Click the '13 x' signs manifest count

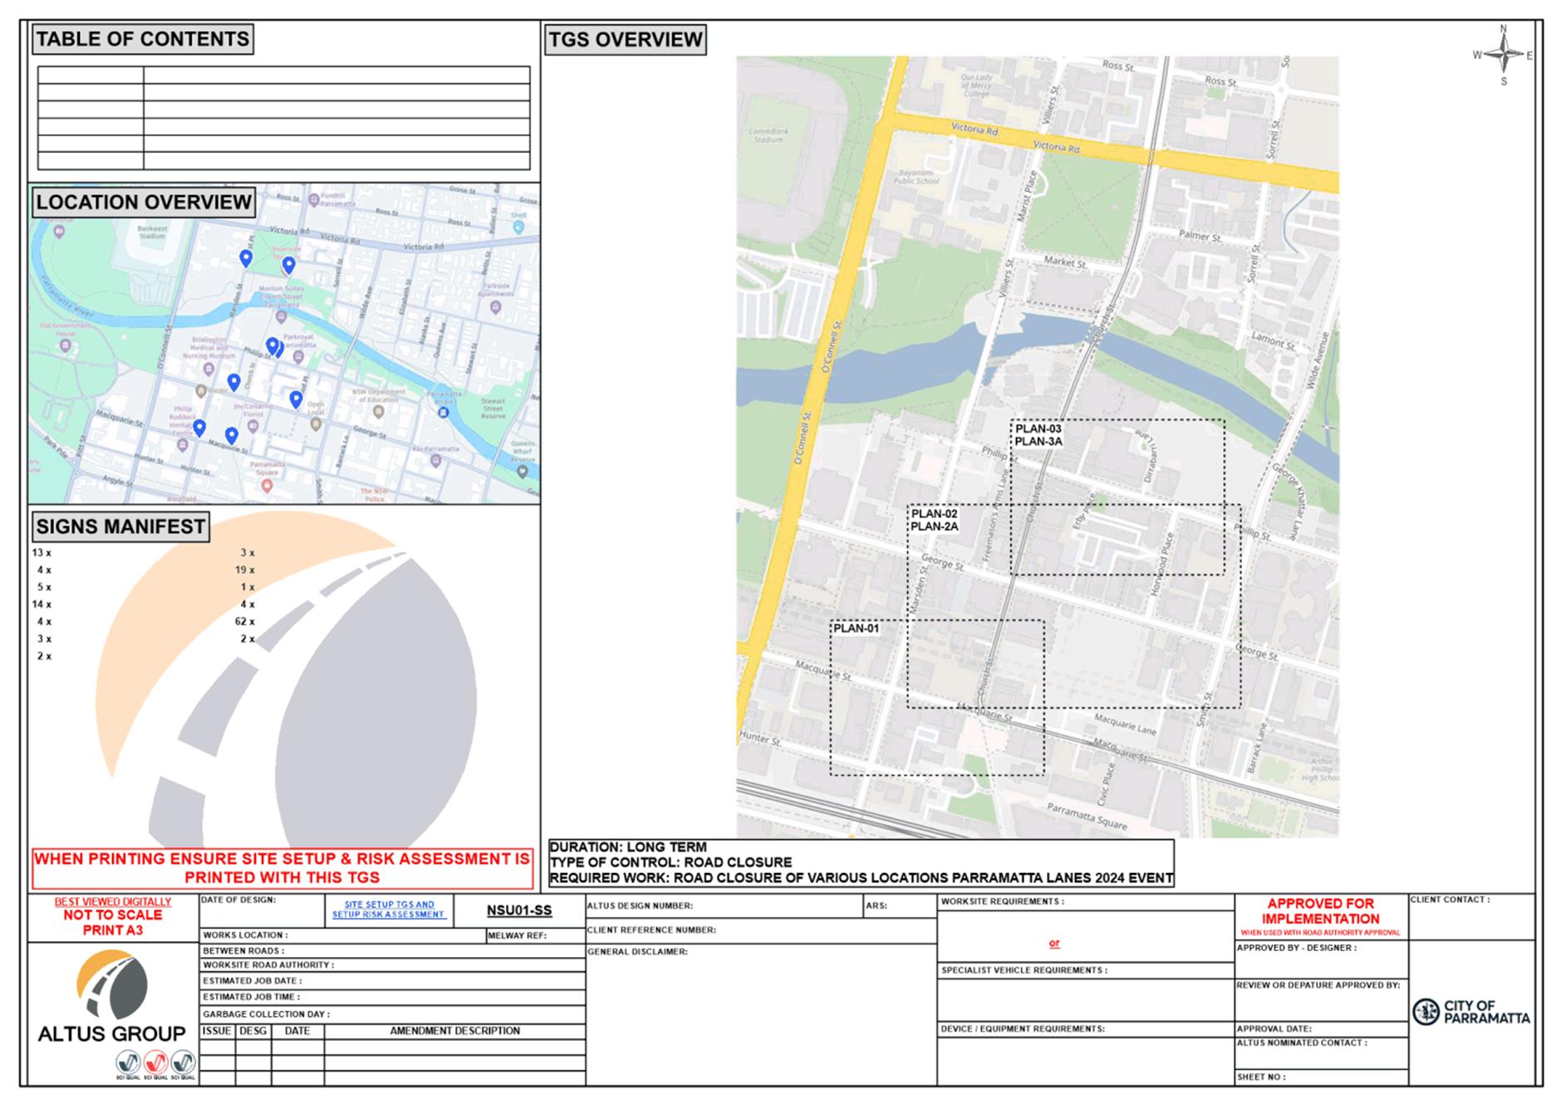coord(42,552)
